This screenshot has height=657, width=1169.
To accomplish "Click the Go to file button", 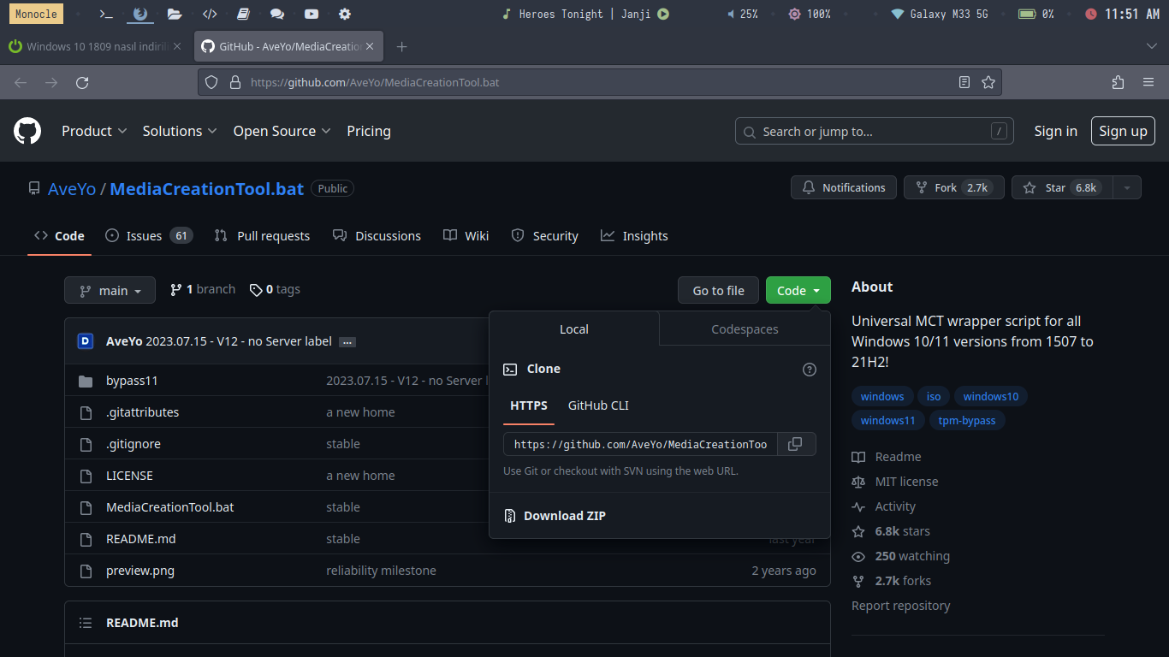I will [719, 291].
